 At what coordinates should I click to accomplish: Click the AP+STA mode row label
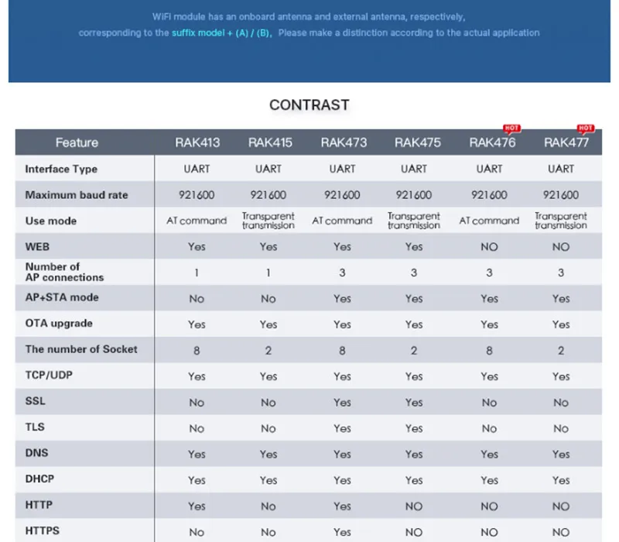click(62, 297)
